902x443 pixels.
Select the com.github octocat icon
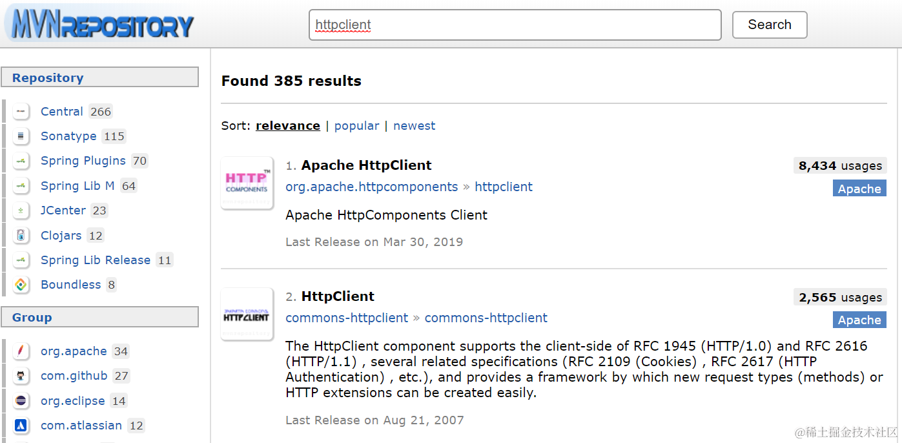point(21,376)
